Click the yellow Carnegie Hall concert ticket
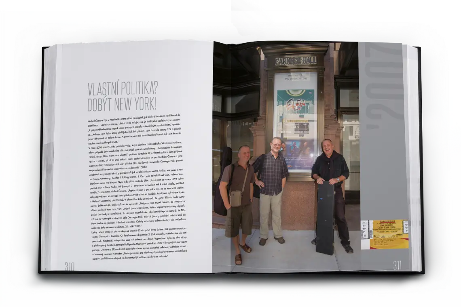 coord(384,234)
